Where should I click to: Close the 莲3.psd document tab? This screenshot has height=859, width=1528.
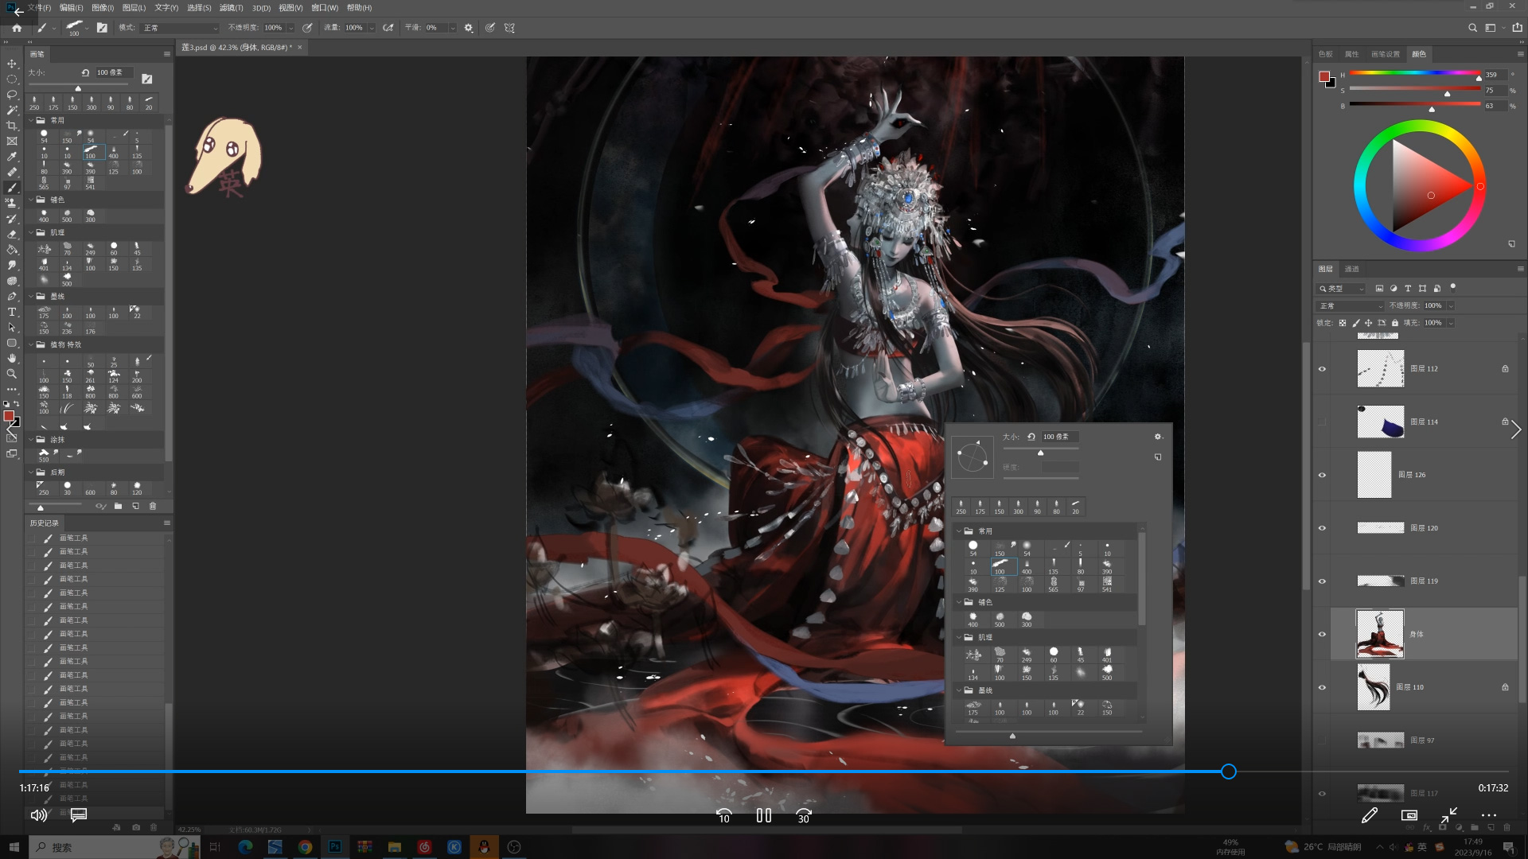pos(301,48)
